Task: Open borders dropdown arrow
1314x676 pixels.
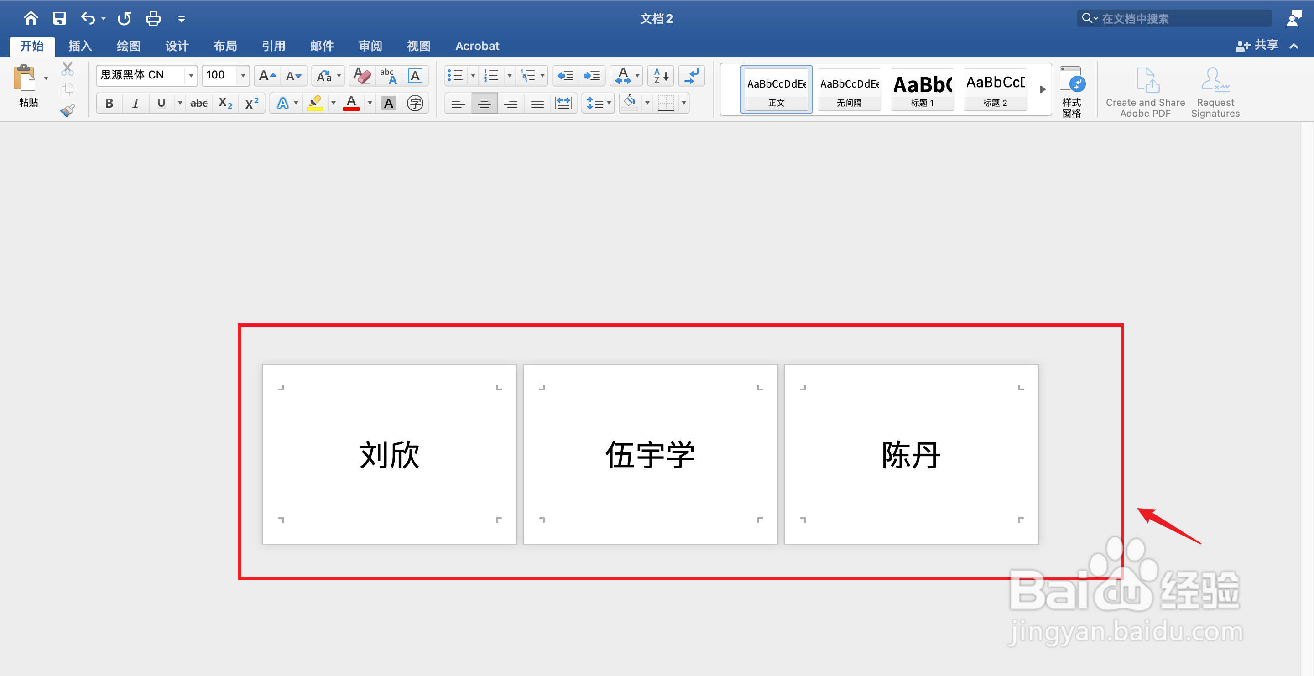Action: coord(684,104)
